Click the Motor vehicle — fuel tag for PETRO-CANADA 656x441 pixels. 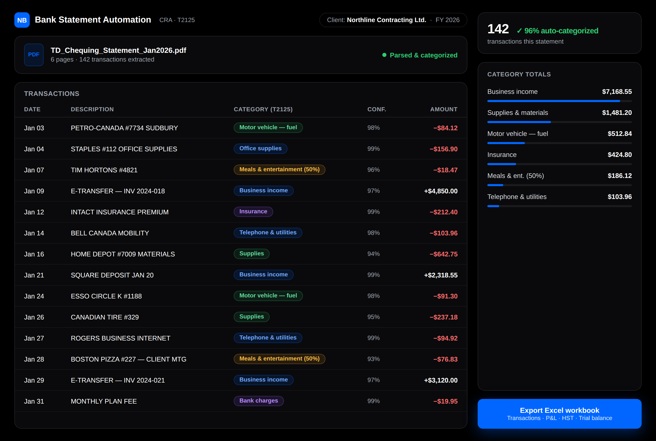click(x=268, y=127)
